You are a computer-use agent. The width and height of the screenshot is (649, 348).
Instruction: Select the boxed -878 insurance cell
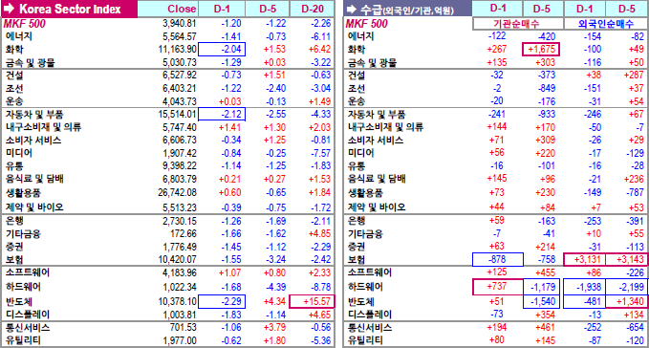tap(498, 259)
